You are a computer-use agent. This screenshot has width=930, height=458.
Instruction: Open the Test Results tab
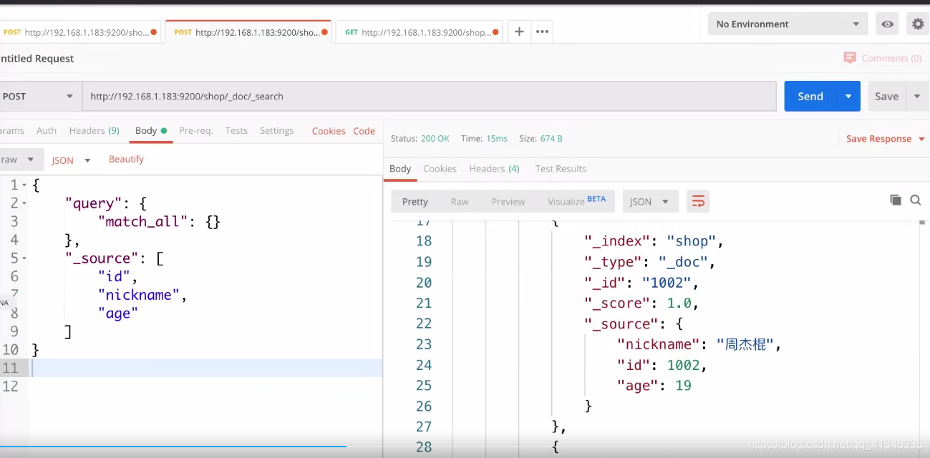point(561,168)
